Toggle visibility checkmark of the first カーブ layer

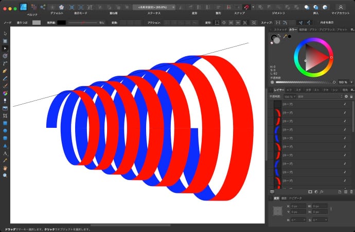point(345,104)
